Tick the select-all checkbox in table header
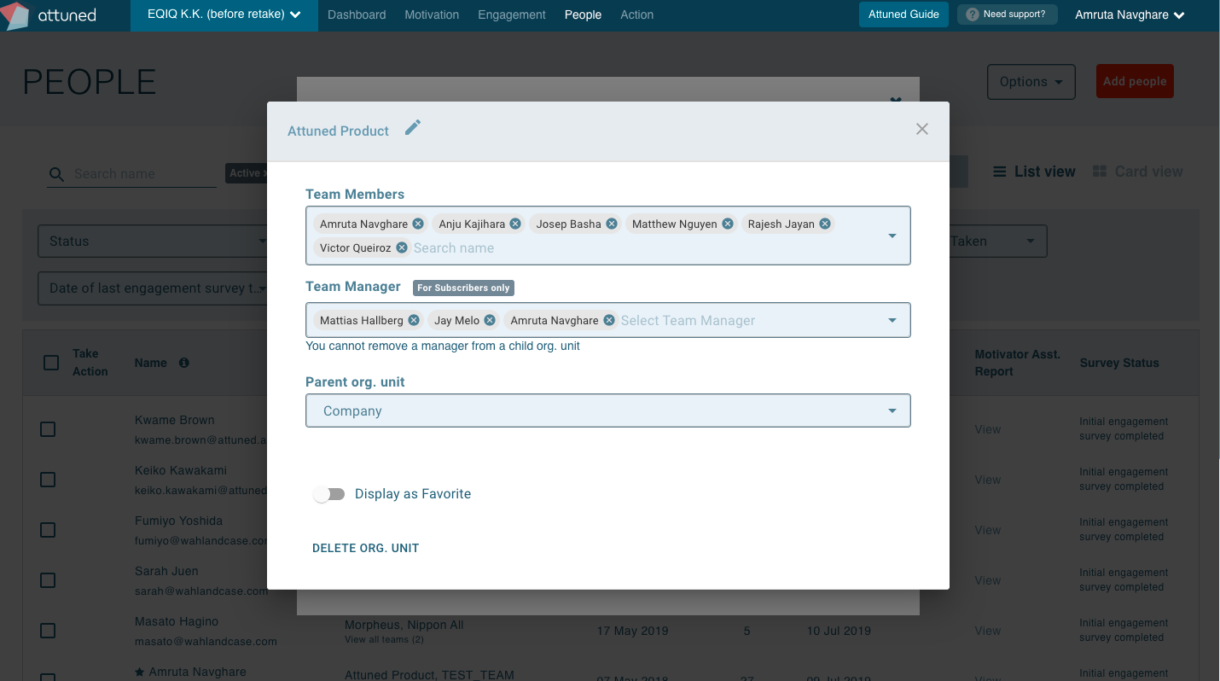The width and height of the screenshot is (1220, 681). coord(50,363)
